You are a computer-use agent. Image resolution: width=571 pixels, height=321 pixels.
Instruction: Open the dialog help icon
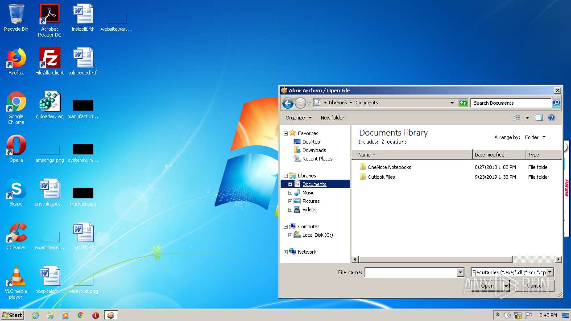click(x=552, y=118)
